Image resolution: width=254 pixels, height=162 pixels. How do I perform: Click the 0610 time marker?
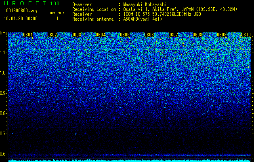tap(246, 35)
